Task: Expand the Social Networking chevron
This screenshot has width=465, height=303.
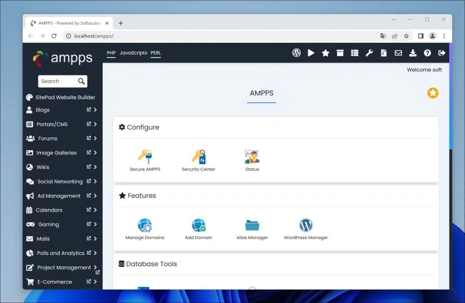Action: pos(95,181)
